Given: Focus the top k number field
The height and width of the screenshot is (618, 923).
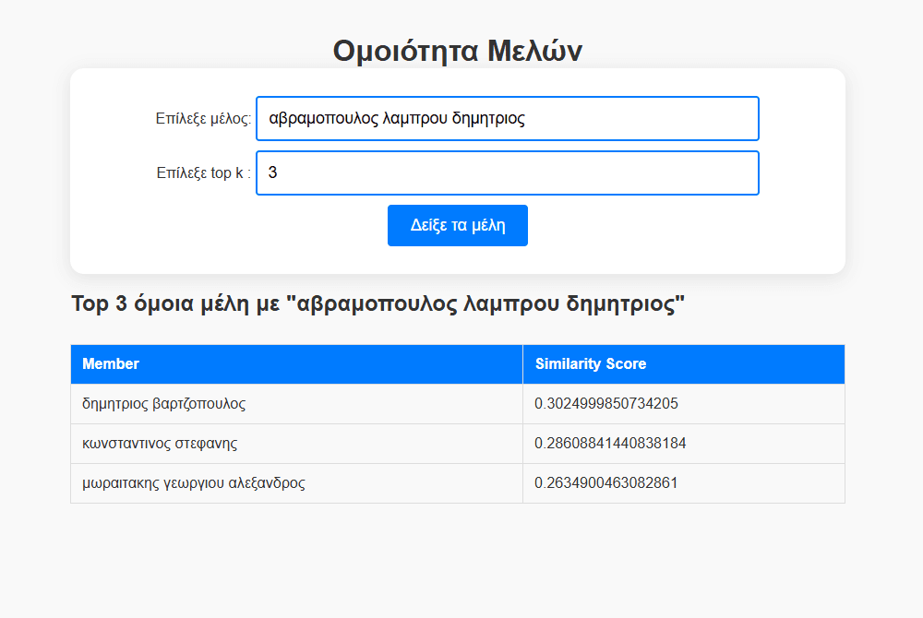Looking at the screenshot, I should point(508,172).
